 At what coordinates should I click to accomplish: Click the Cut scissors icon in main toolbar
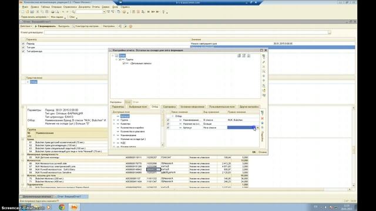(x=38, y=12)
